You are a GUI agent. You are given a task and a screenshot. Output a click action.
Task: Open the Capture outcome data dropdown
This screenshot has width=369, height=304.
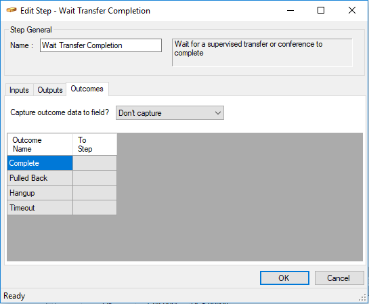tap(170, 113)
